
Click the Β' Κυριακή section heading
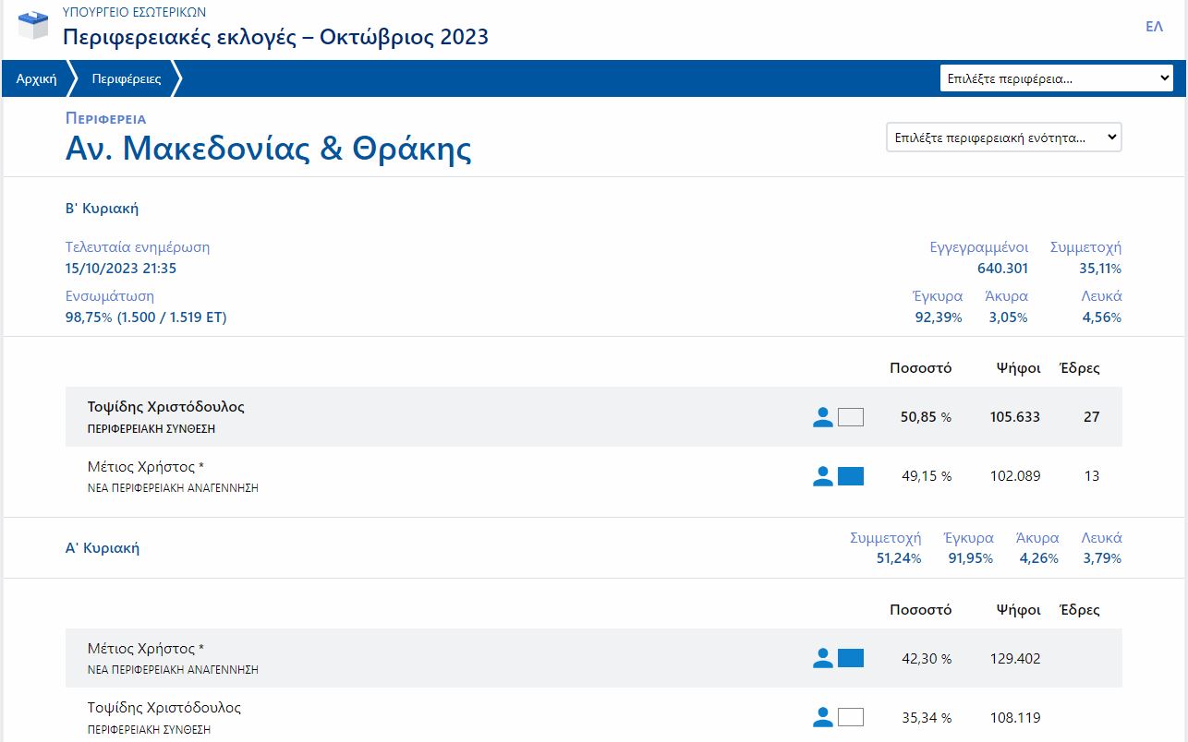pos(102,209)
